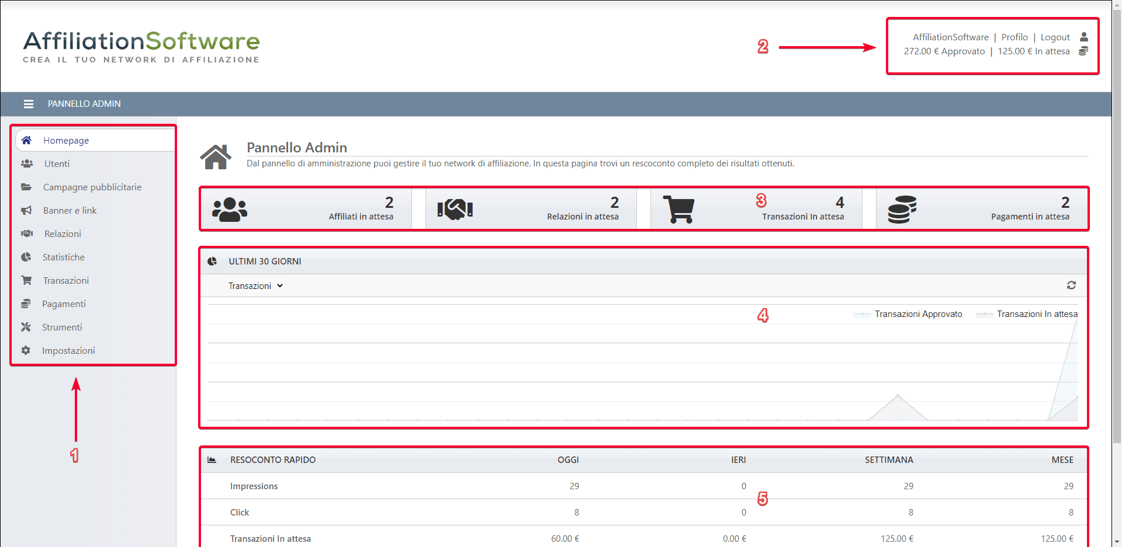
Task: Open the Impostazioni settings menu item
Action: click(68, 351)
